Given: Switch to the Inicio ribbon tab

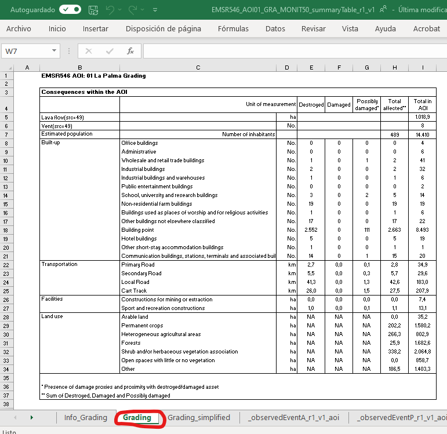Looking at the screenshot, I should (57, 29).
